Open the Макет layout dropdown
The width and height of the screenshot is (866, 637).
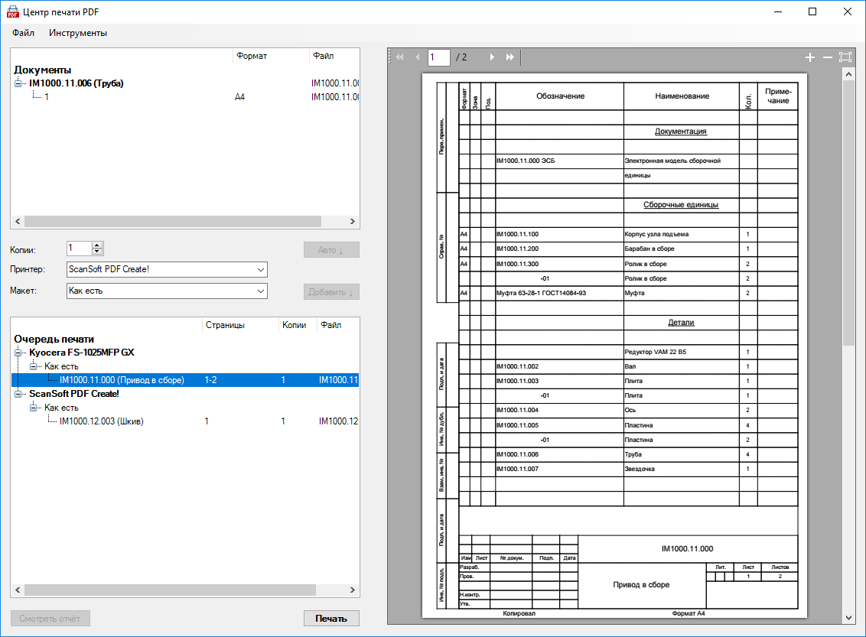point(261,291)
